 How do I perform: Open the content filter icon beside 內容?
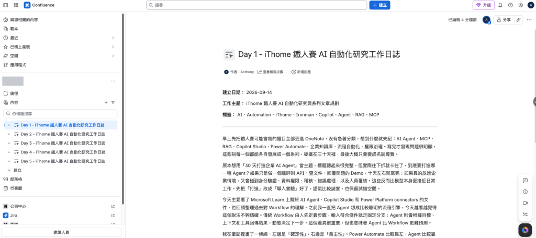click(113, 102)
